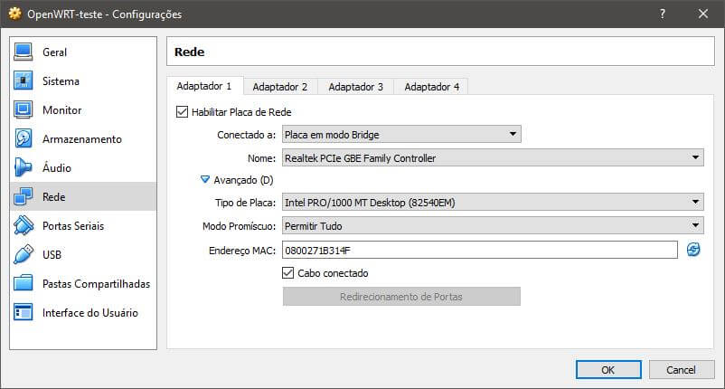
Task: Click the VirtualBox gear title icon
Action: 14,14
